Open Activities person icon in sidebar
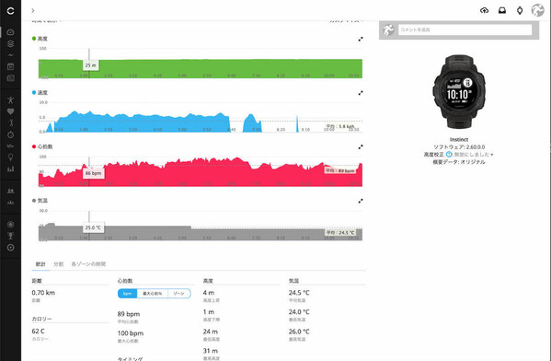 [10, 100]
